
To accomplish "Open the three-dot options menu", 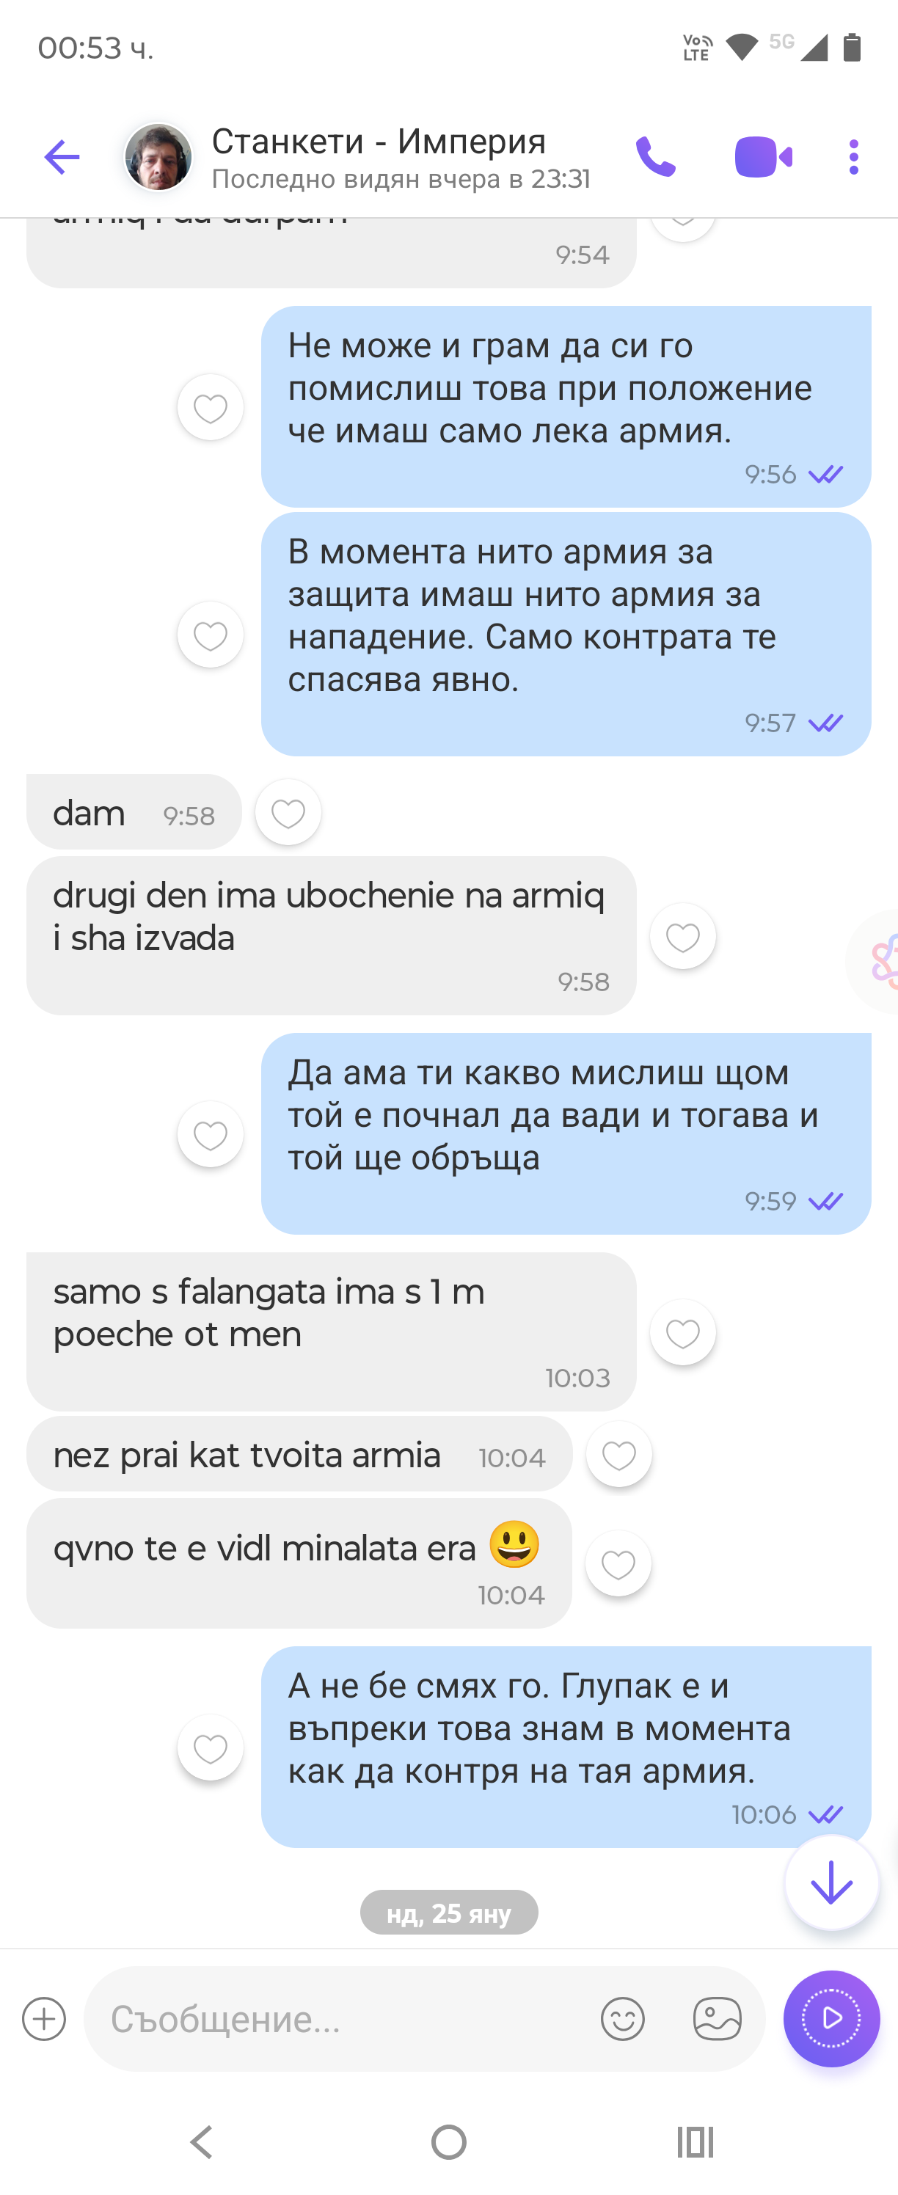I will [854, 158].
